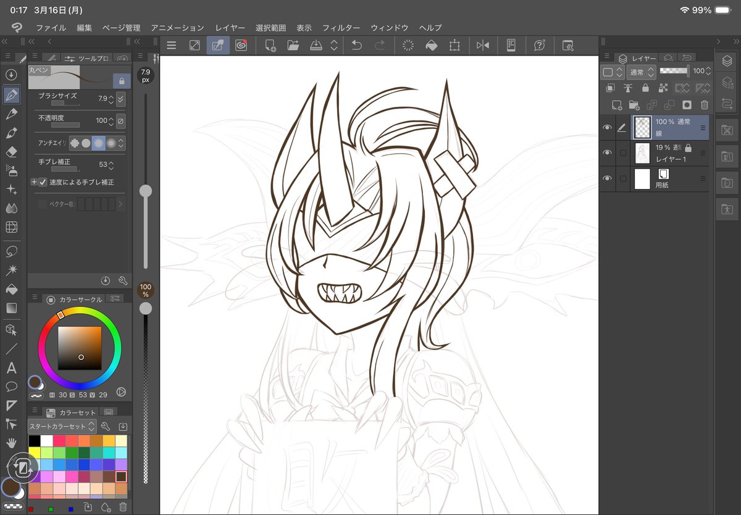The height and width of the screenshot is (515, 741).
Task: Open スタートカラーセット dropdown
Action: click(62, 426)
